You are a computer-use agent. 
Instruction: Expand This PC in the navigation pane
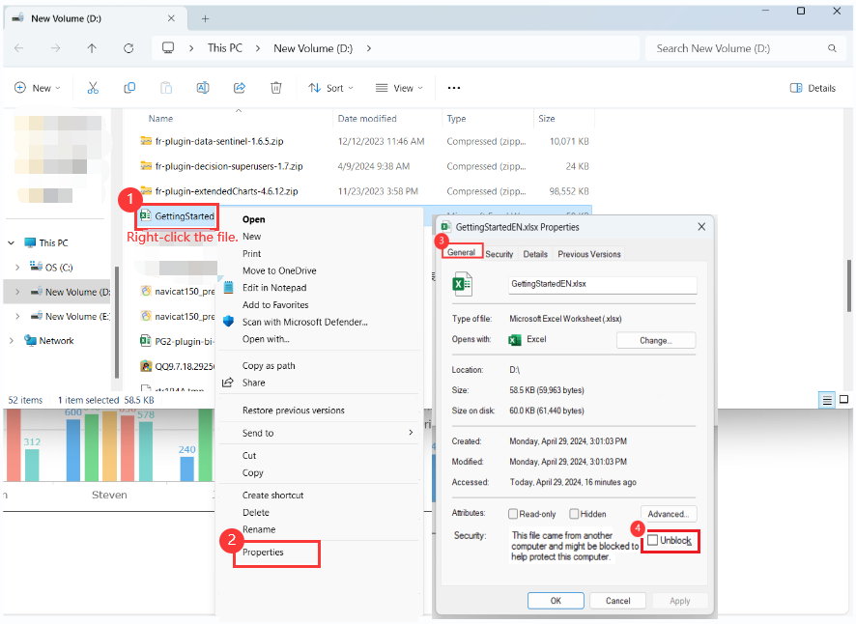point(10,241)
